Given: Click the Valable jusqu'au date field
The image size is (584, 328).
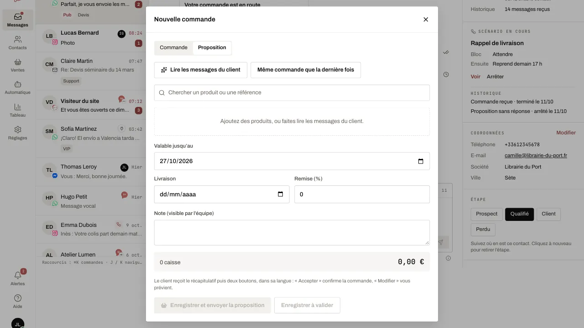Looking at the screenshot, I should (292, 161).
